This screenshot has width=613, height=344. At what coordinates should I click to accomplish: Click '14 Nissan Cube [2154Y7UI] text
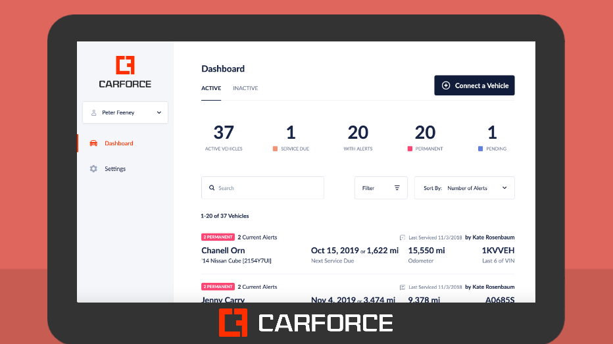[x=236, y=260]
